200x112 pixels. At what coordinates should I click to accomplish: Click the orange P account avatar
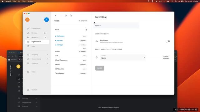point(27,20)
